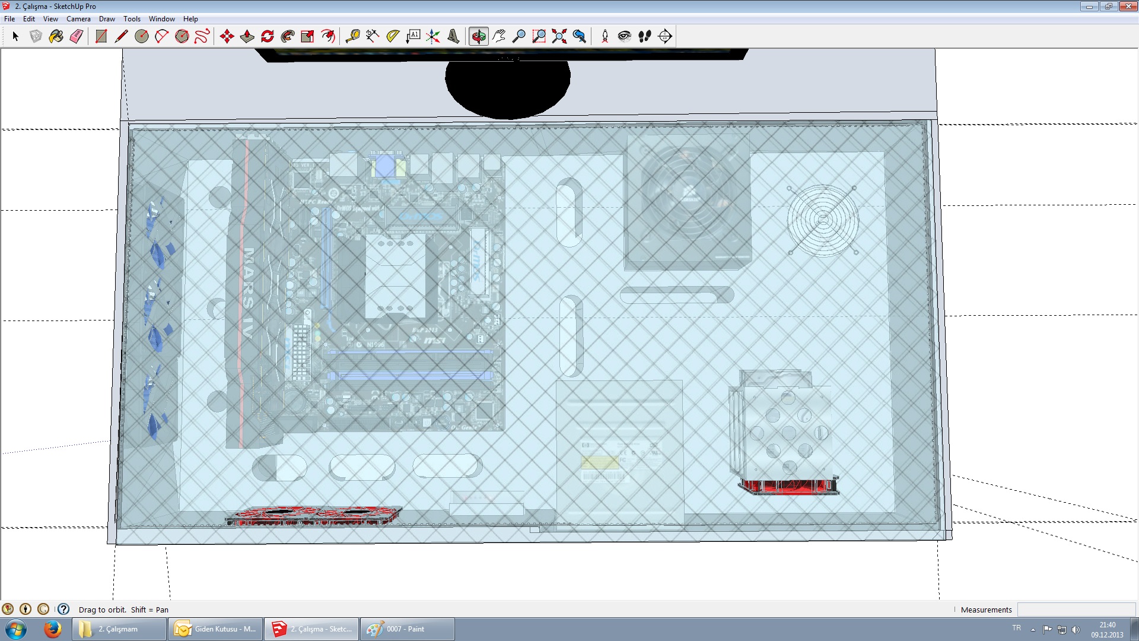Image resolution: width=1139 pixels, height=641 pixels.
Task: Select the Polygon tool
Action: coord(182,36)
